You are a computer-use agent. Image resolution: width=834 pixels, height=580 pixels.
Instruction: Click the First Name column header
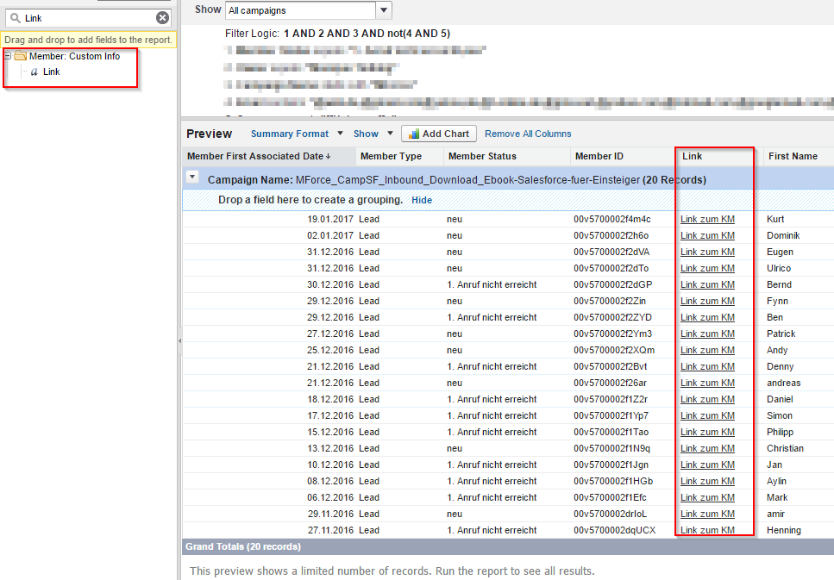point(799,156)
